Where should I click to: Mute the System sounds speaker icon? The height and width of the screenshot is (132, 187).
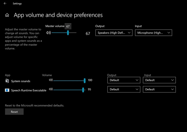[51, 80]
